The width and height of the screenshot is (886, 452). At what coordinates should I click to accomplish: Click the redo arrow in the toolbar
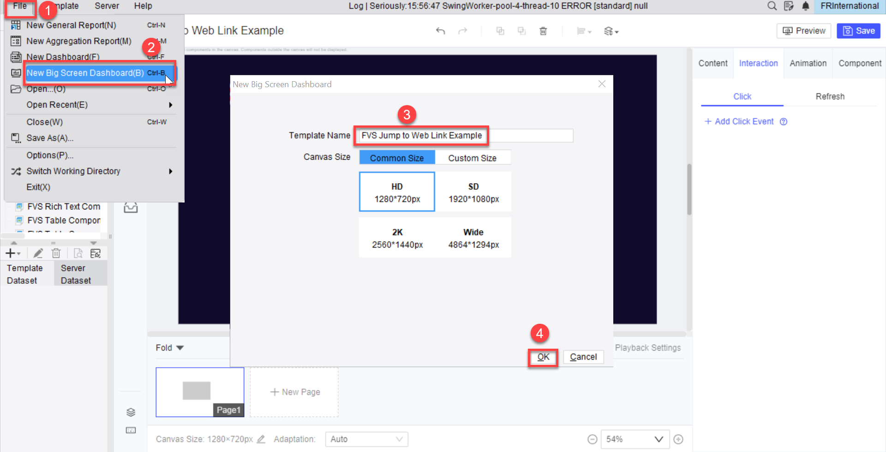coord(462,31)
